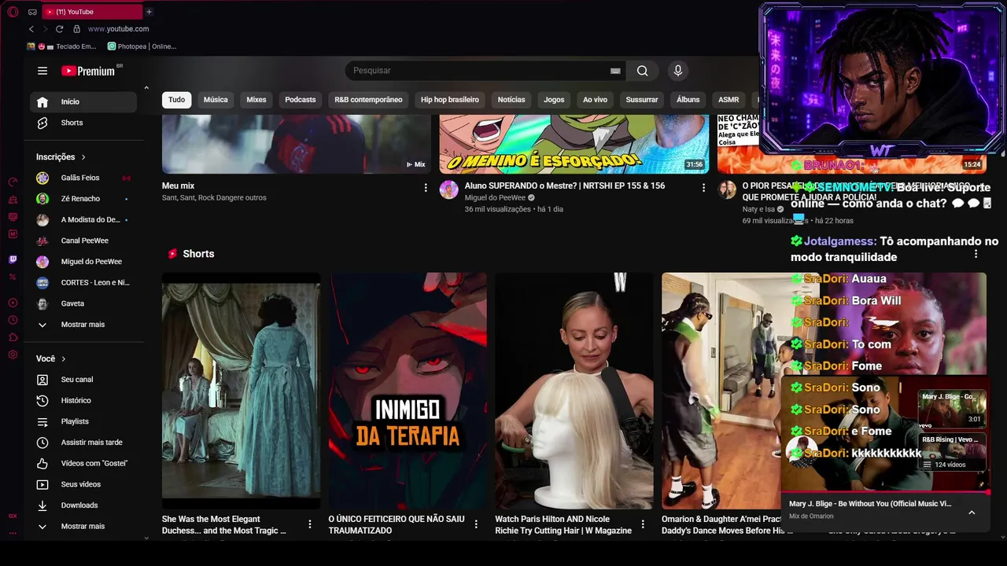Open the player icon in Opera sidebar
Screen dimensions: 1007x566
(13, 303)
